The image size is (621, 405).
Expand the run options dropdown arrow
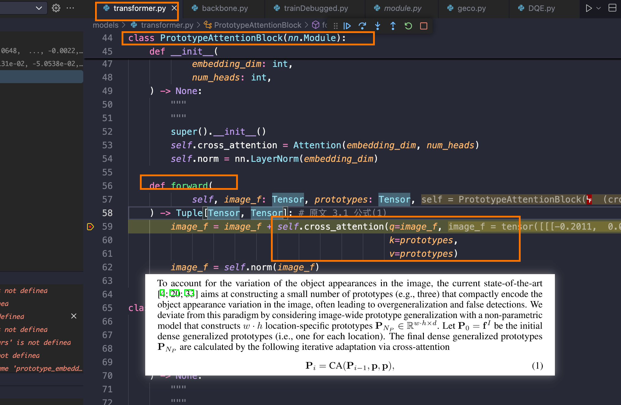pyautogui.click(x=599, y=8)
